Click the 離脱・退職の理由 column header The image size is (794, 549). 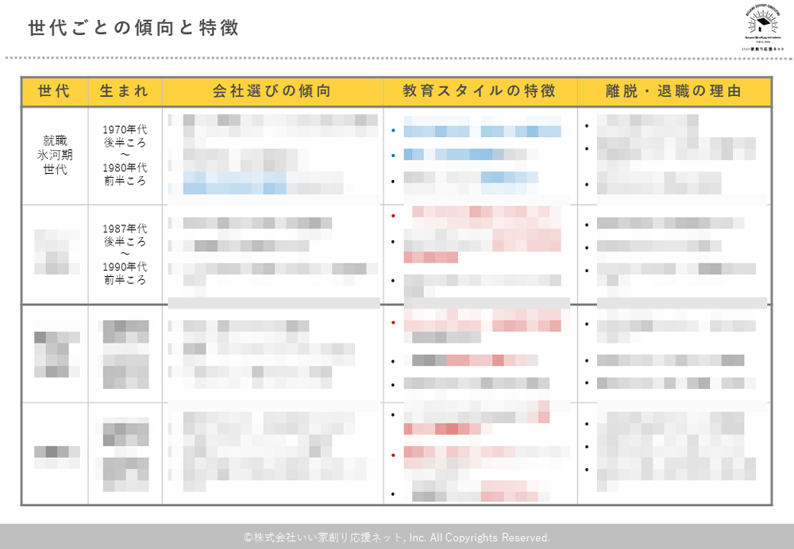673,91
